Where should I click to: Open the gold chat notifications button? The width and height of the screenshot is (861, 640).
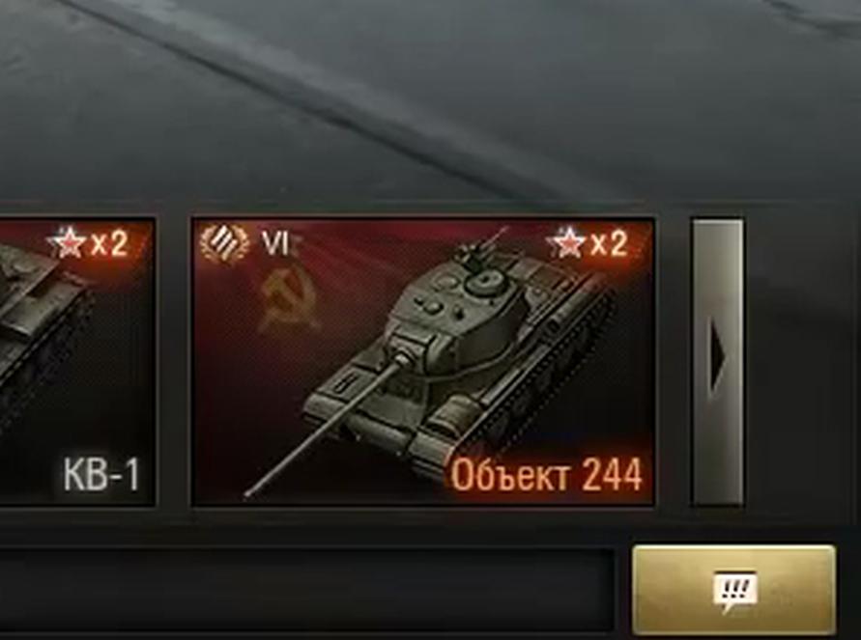click(x=734, y=590)
